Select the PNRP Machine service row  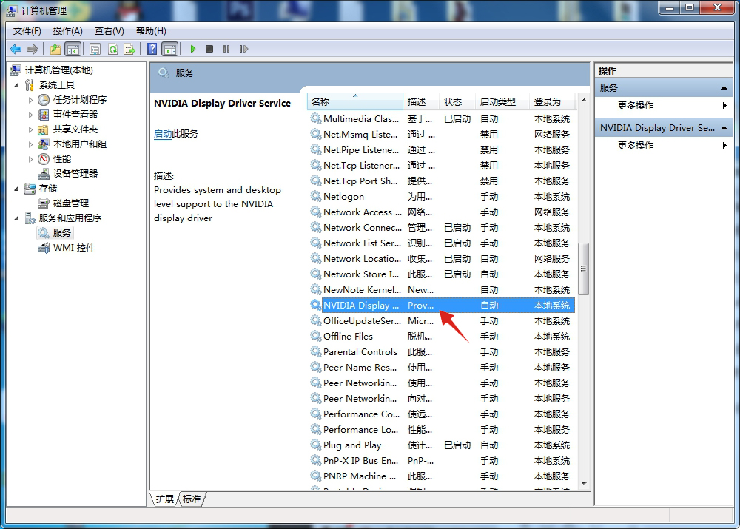442,476
